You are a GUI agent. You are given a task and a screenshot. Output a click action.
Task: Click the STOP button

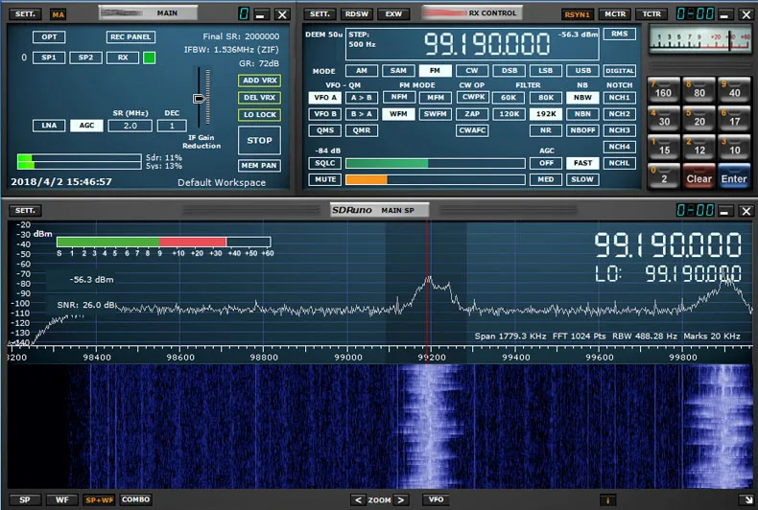260,141
